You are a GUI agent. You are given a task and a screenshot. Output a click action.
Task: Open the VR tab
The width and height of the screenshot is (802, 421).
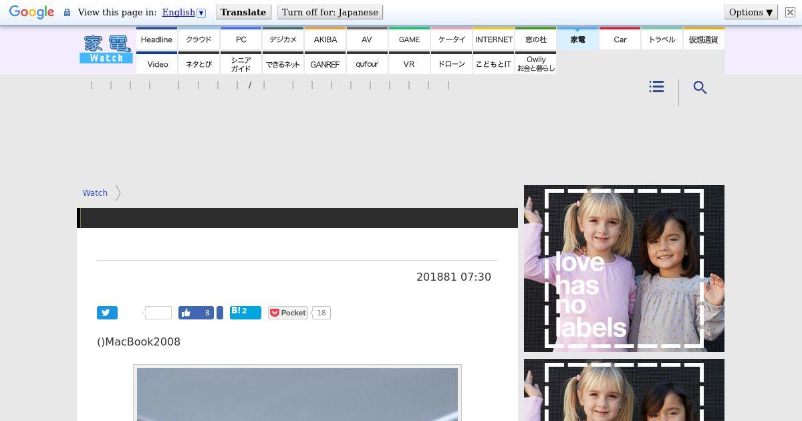coord(409,63)
